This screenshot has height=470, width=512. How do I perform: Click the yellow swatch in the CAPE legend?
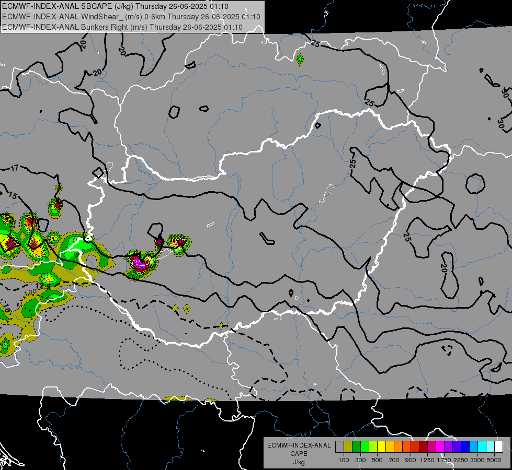381,446
